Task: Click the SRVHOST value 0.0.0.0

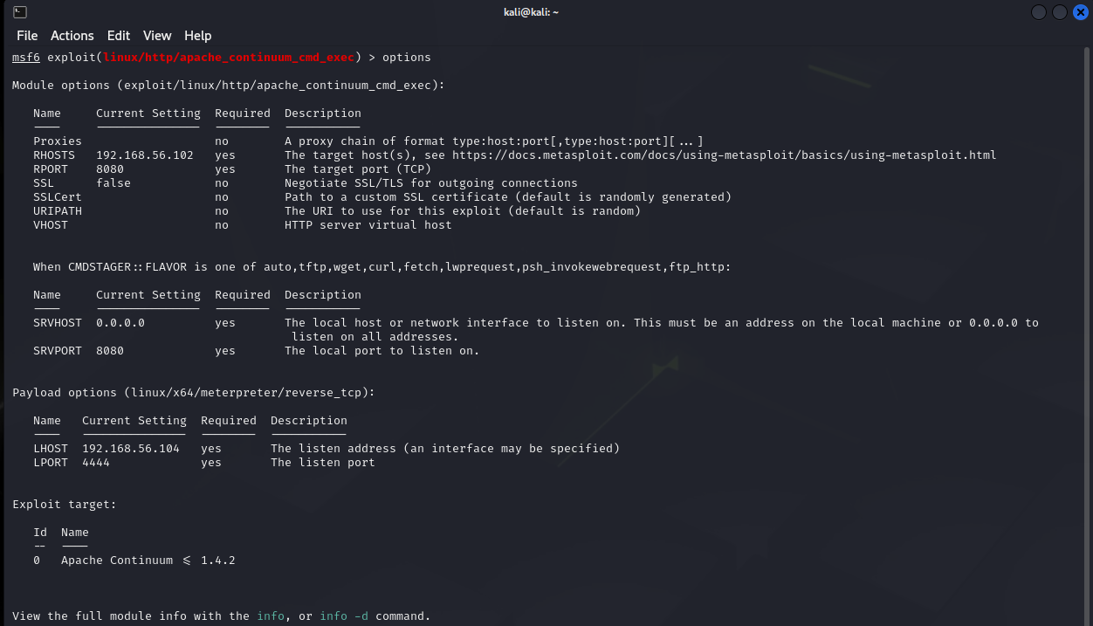Action: [120, 323]
